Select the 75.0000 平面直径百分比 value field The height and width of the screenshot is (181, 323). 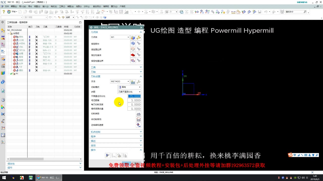point(134,96)
